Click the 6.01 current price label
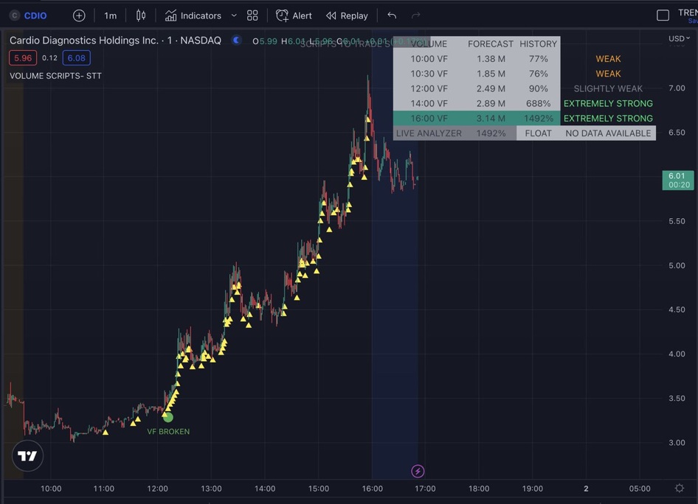Image resolution: width=698 pixels, height=504 pixels. 678,180
